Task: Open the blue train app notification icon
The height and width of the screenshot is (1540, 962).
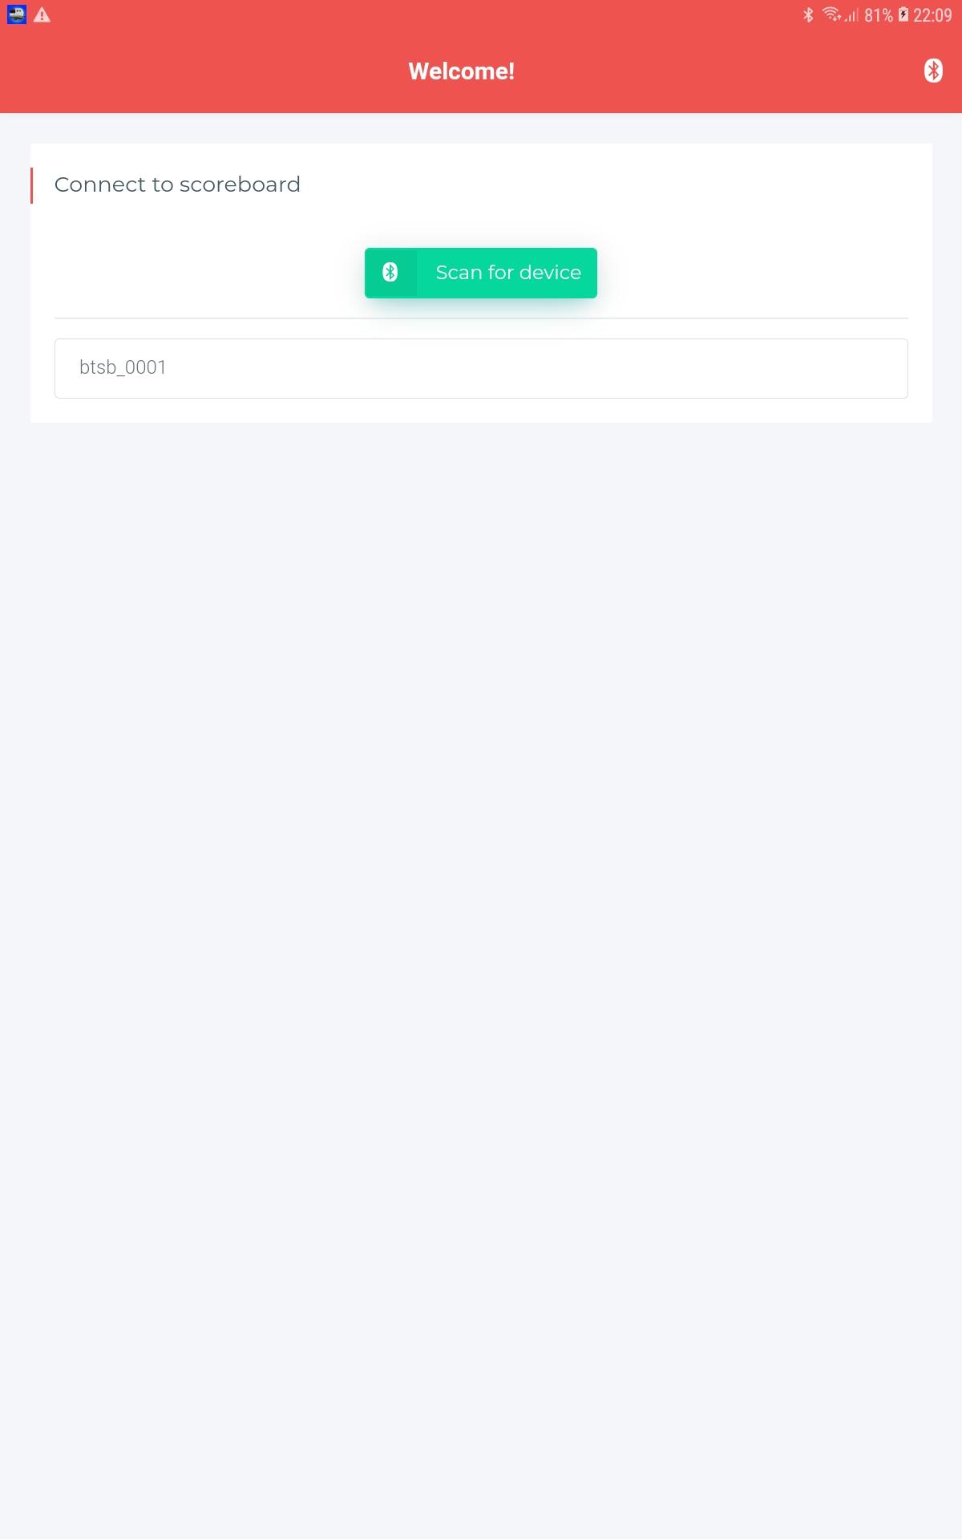Action: coord(17,14)
